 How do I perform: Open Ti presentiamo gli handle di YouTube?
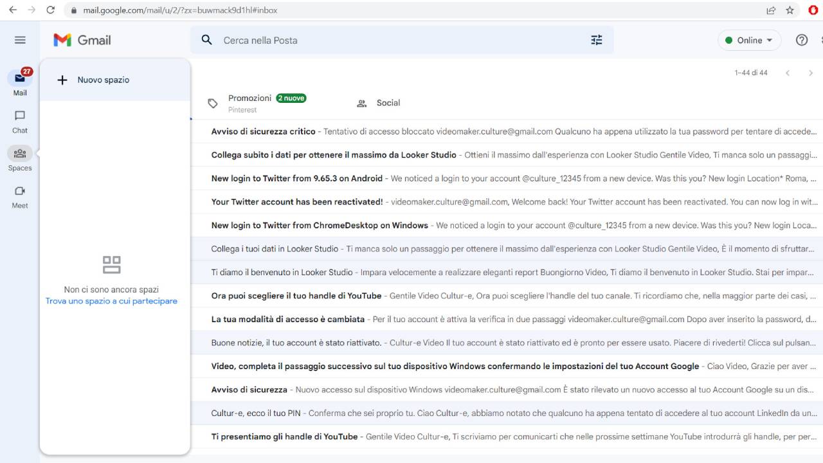[507, 437]
